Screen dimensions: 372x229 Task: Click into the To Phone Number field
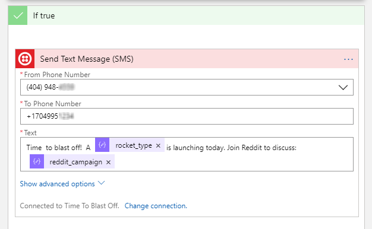click(x=187, y=116)
